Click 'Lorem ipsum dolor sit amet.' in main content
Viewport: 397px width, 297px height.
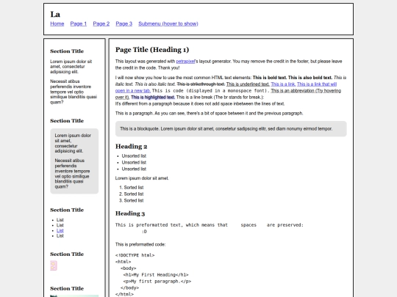[x=142, y=178]
